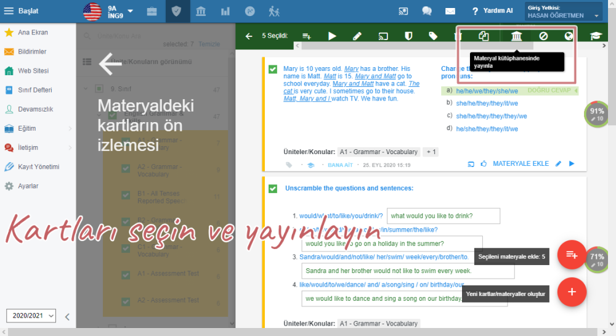Screen dimensions: 616x336
Task: Open the Giriş Yetkisi HASAN ÖĞRETMEN dropdown
Action: 564,11
